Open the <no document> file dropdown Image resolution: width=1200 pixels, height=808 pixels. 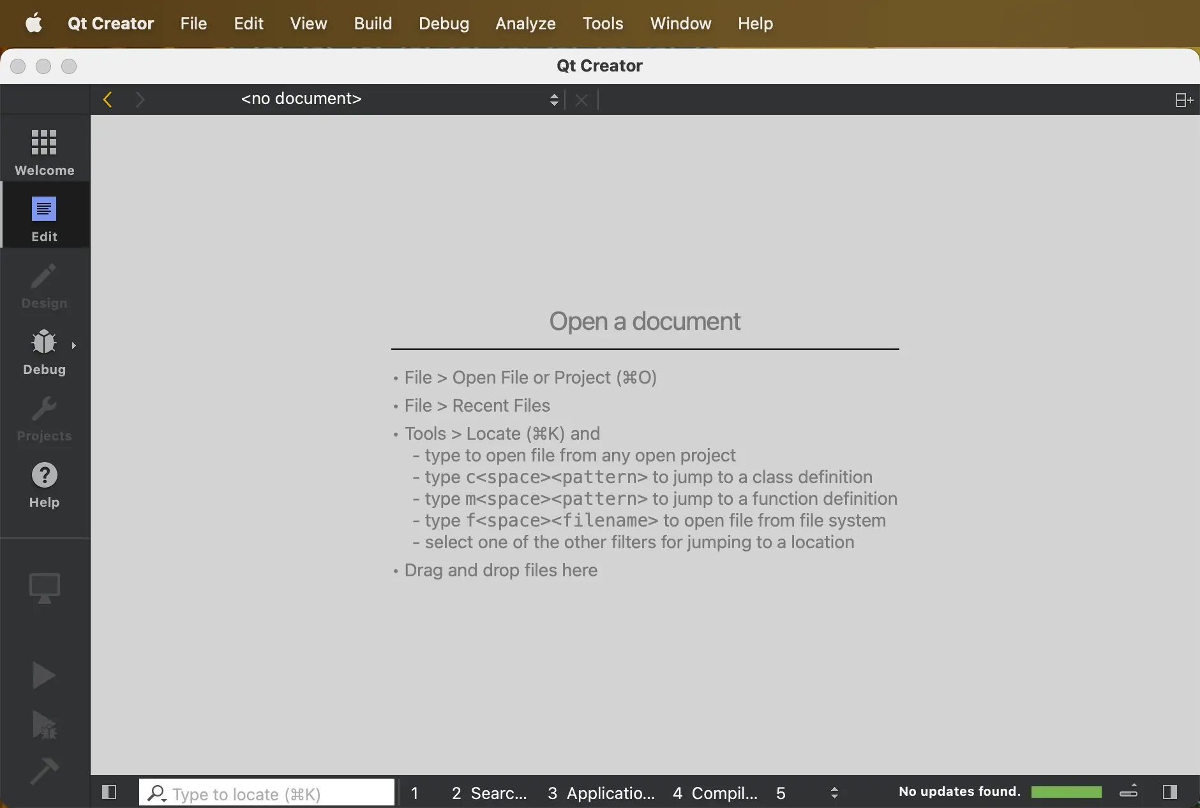click(x=396, y=100)
